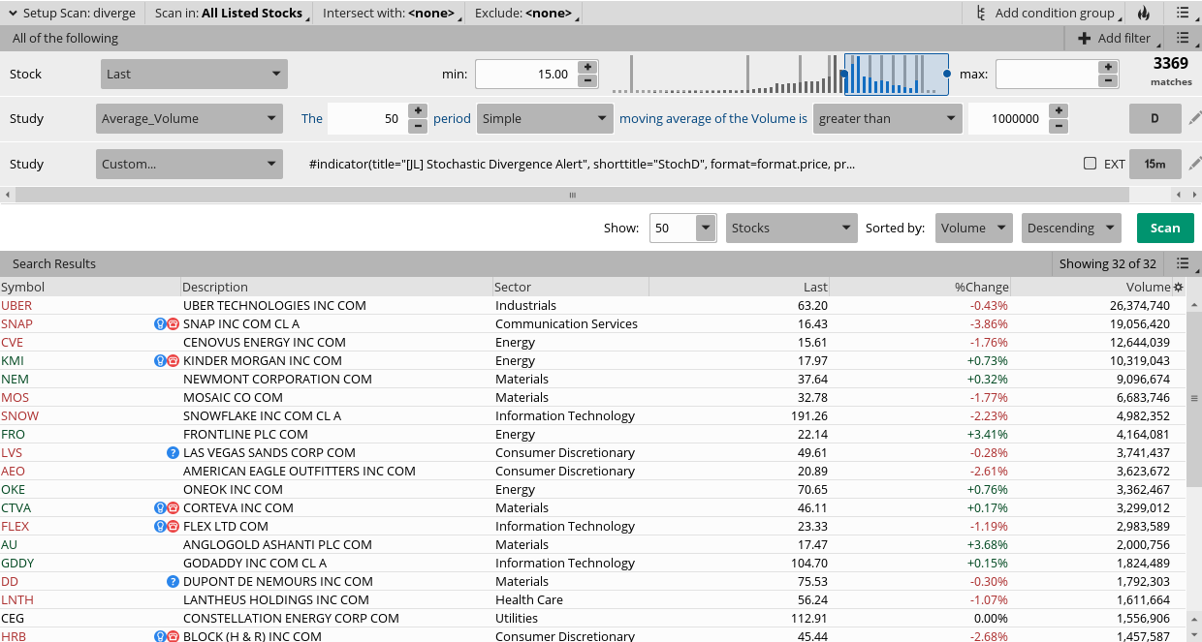Click the empty max price field
This screenshot has height=642, width=1202.
(1047, 75)
